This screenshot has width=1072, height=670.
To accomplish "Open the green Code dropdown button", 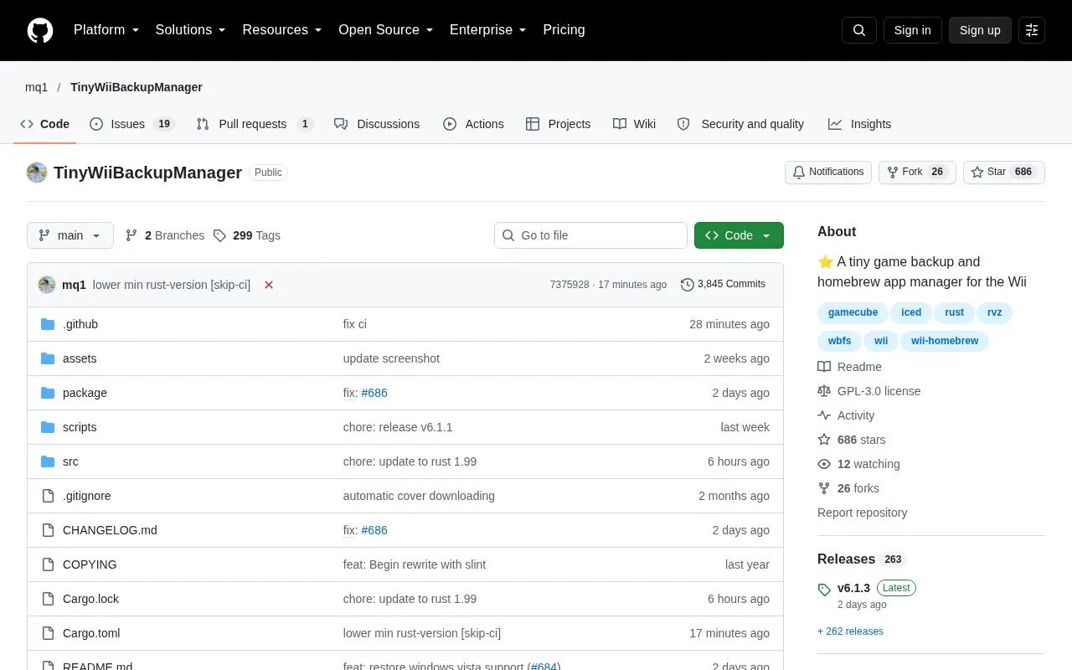I will [x=739, y=235].
